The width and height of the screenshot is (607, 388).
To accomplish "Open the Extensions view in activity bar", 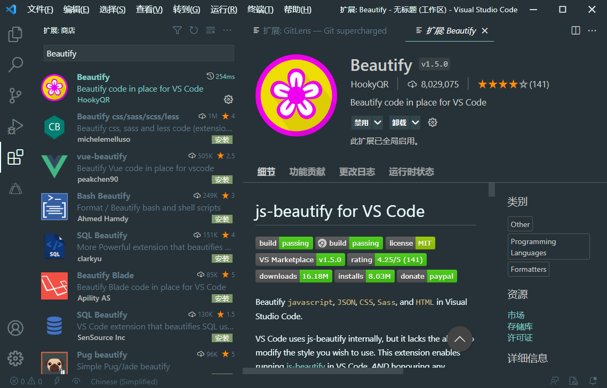I will [x=15, y=158].
